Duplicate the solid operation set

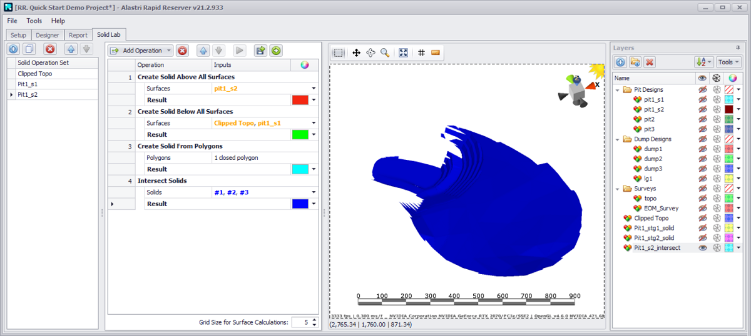tap(29, 50)
